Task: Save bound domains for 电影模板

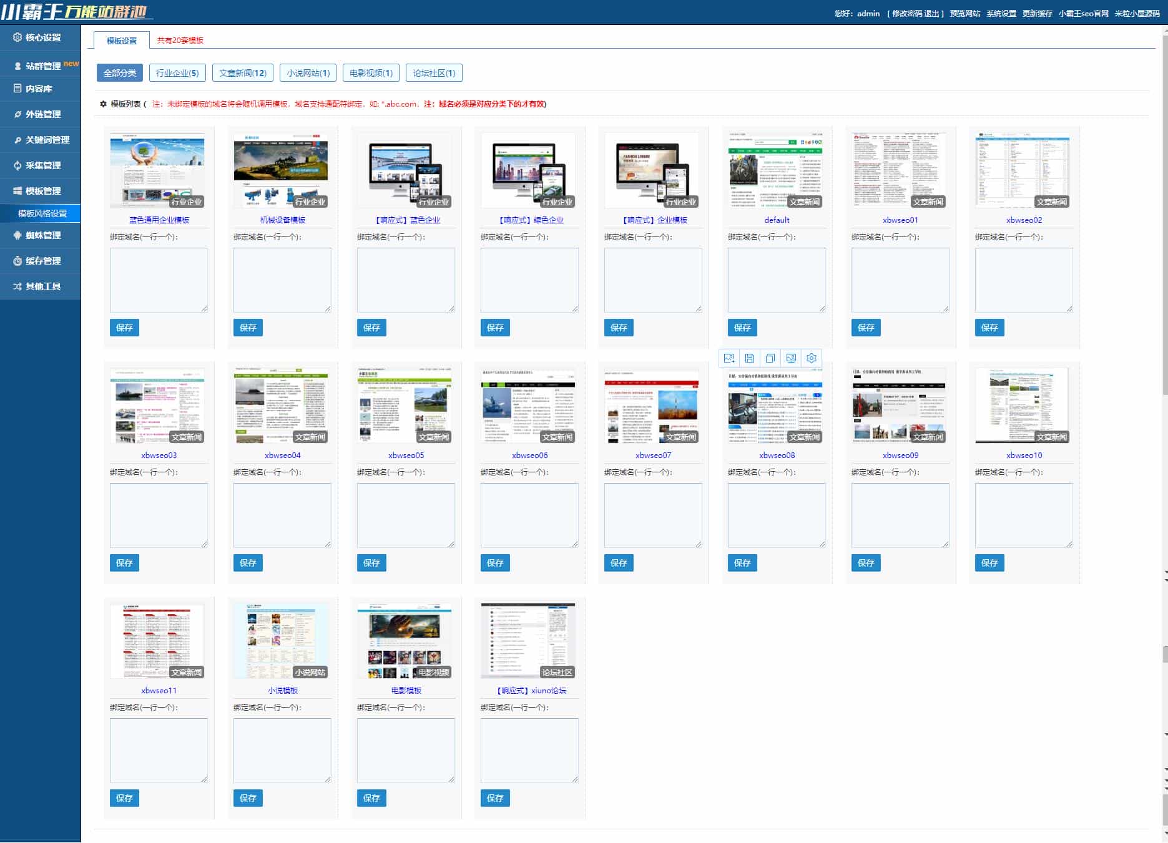Action: (x=371, y=798)
